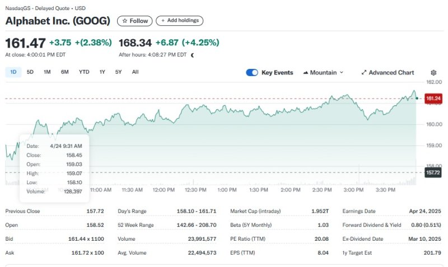Image resolution: width=448 pixels, height=267 pixels.
Task: Click the star icon in Follow button
Action: coord(124,21)
